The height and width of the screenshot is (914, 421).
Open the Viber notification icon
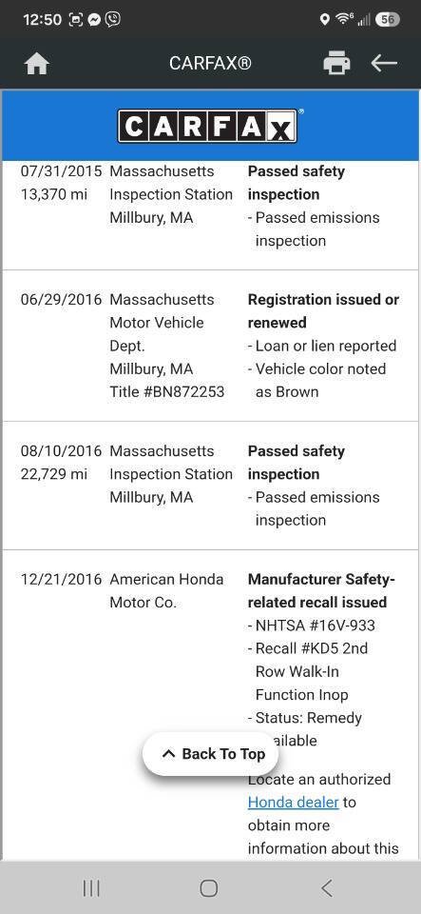coord(113,19)
